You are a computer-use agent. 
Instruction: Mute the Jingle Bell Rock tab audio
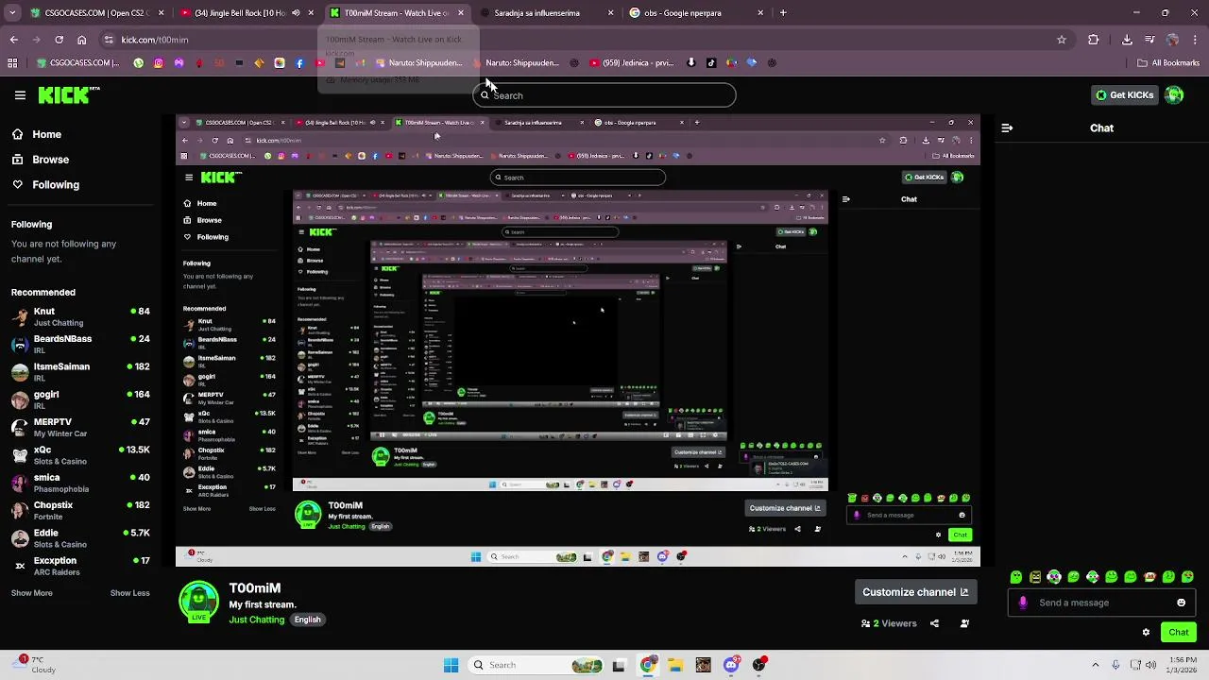(296, 13)
